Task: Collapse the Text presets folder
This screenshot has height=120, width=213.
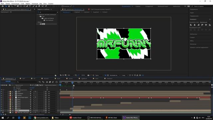Action: click(x=39, y=16)
